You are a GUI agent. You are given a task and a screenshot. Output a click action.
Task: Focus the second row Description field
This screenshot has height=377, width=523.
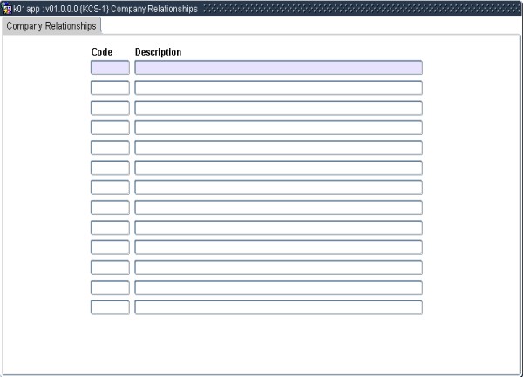tap(278, 87)
